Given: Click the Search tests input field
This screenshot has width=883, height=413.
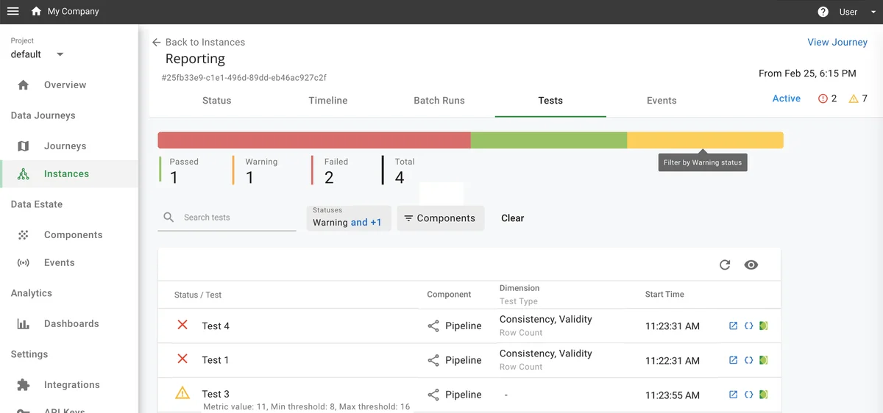Looking at the screenshot, I should (235, 218).
